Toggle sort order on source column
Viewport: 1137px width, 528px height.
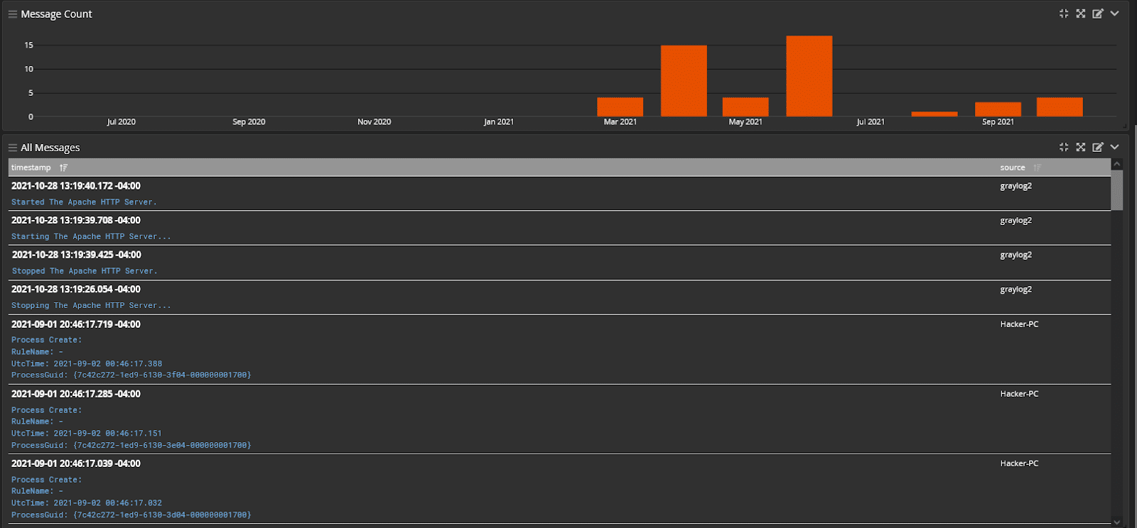click(x=1038, y=168)
